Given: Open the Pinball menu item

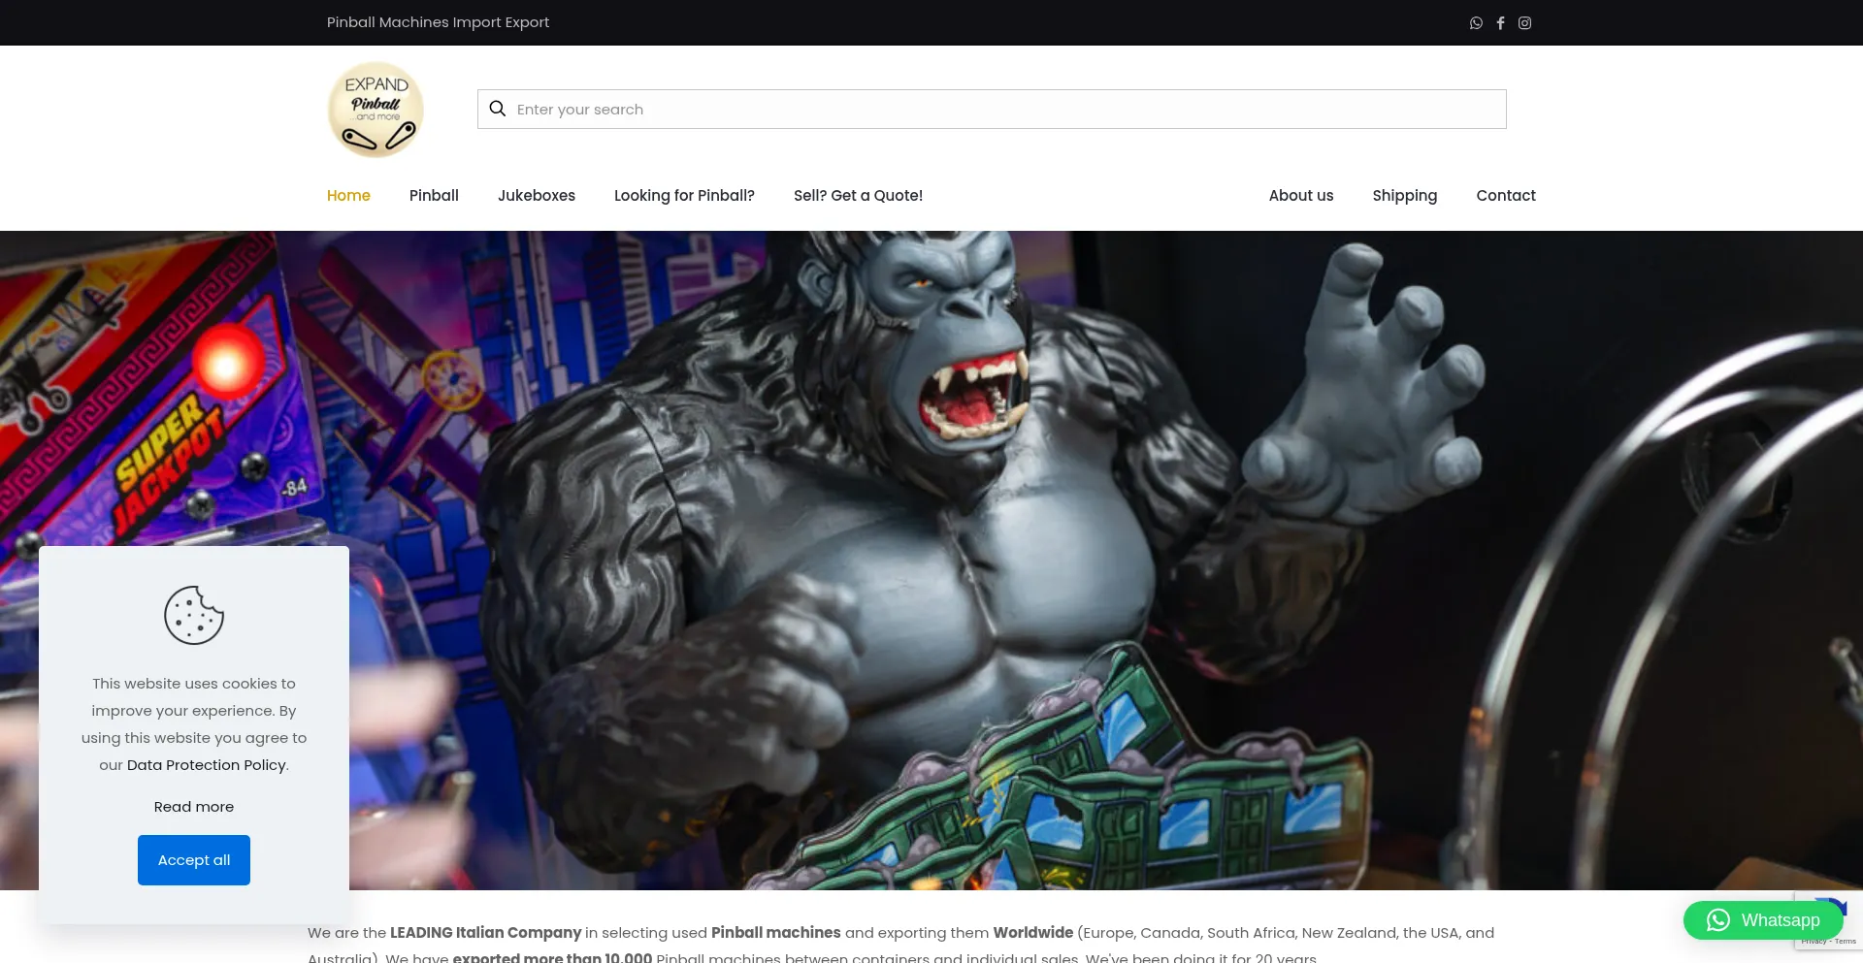Looking at the screenshot, I should pos(434,196).
